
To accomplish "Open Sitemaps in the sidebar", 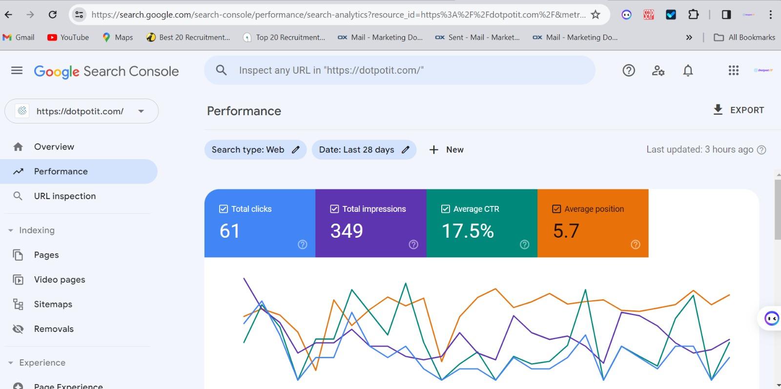I will coord(53,304).
